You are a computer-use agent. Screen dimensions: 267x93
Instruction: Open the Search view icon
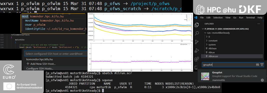point(197,33)
